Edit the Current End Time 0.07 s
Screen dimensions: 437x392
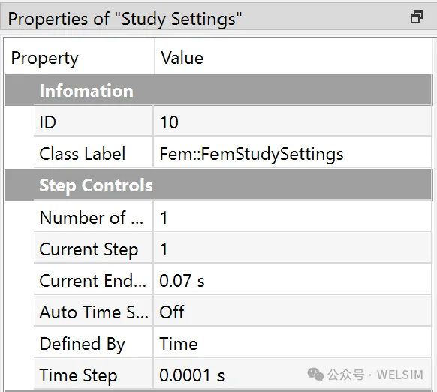[x=292, y=280]
